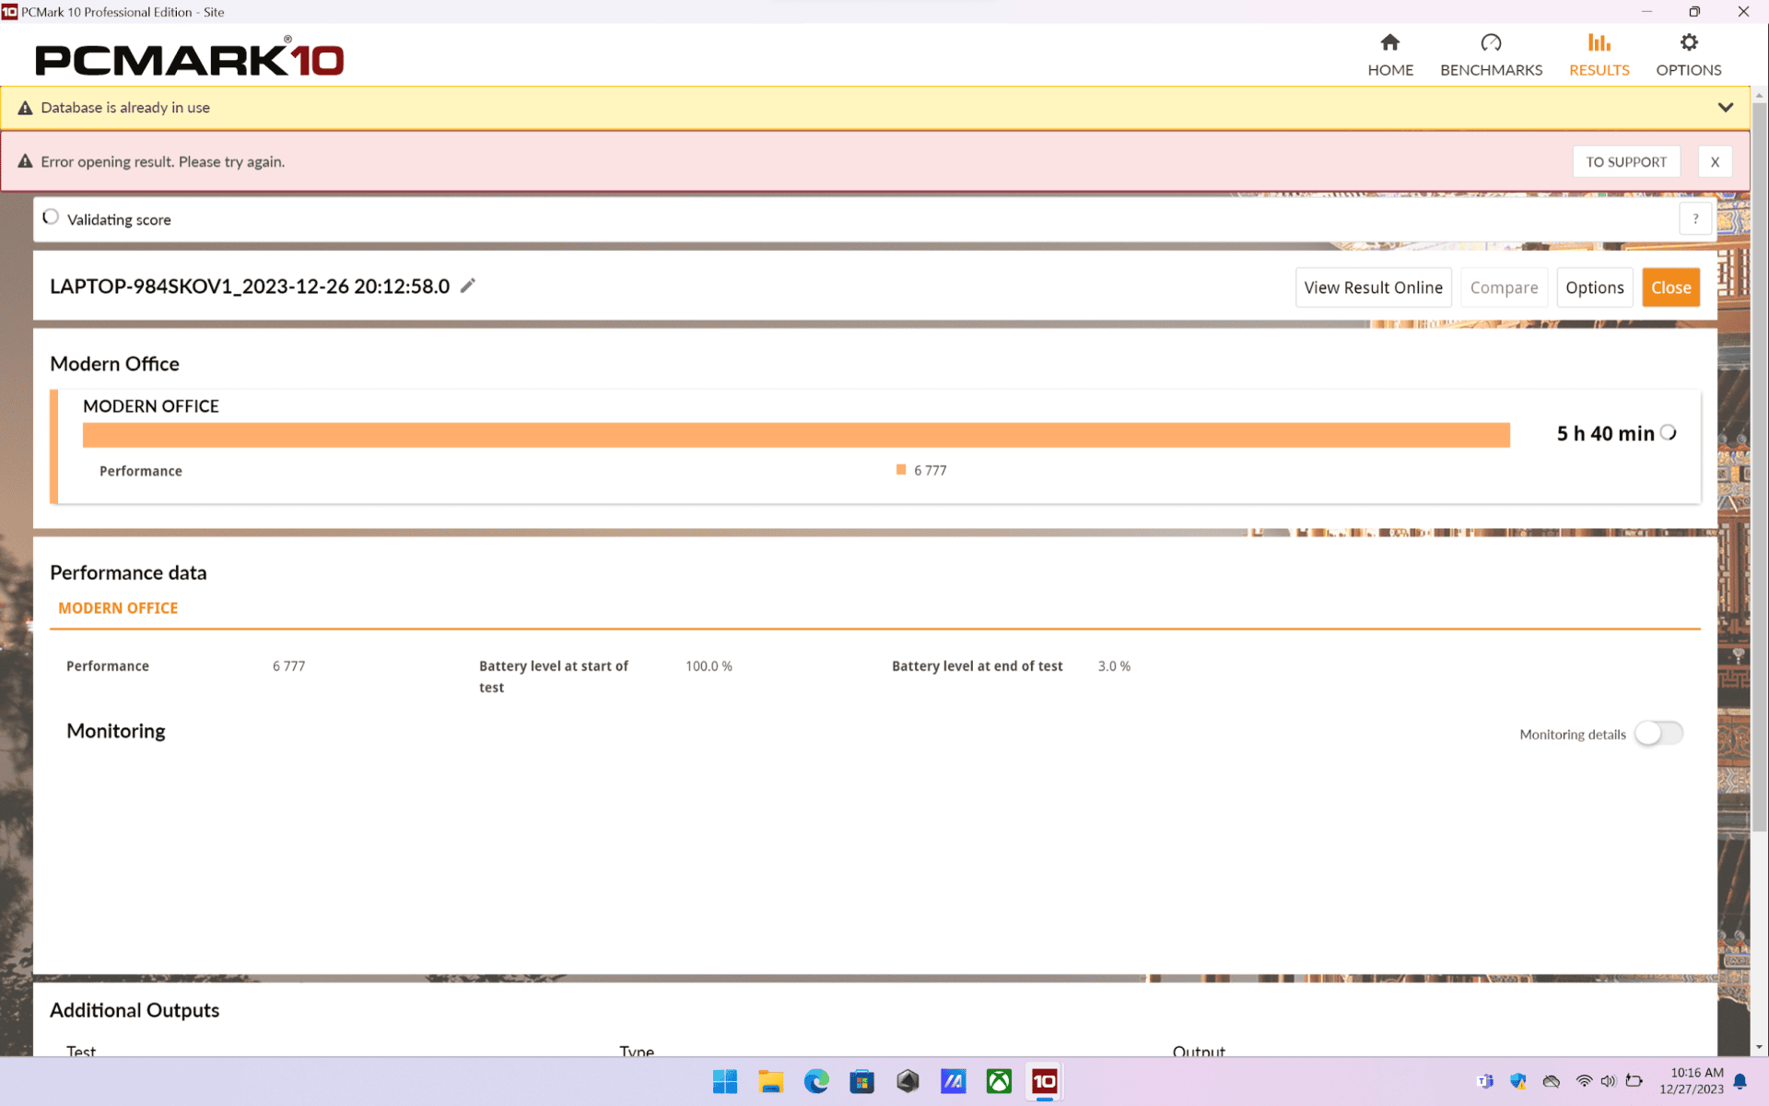Select the MODERN OFFICE performance data tab
The image size is (1769, 1106).
(118, 608)
